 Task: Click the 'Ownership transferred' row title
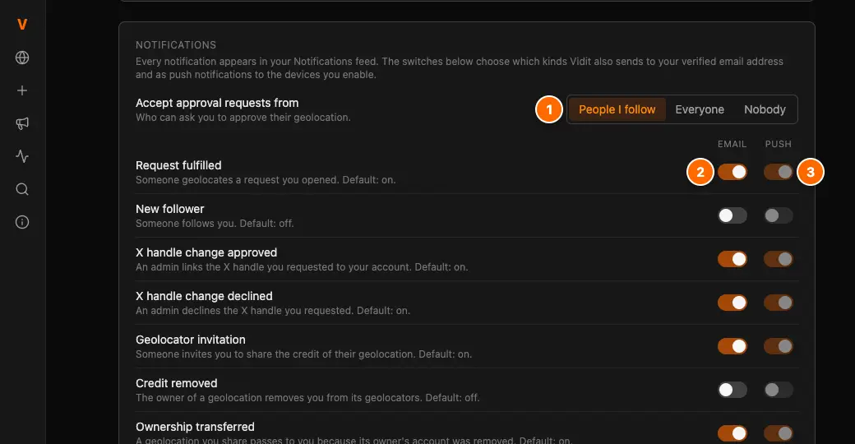pyautogui.click(x=195, y=427)
